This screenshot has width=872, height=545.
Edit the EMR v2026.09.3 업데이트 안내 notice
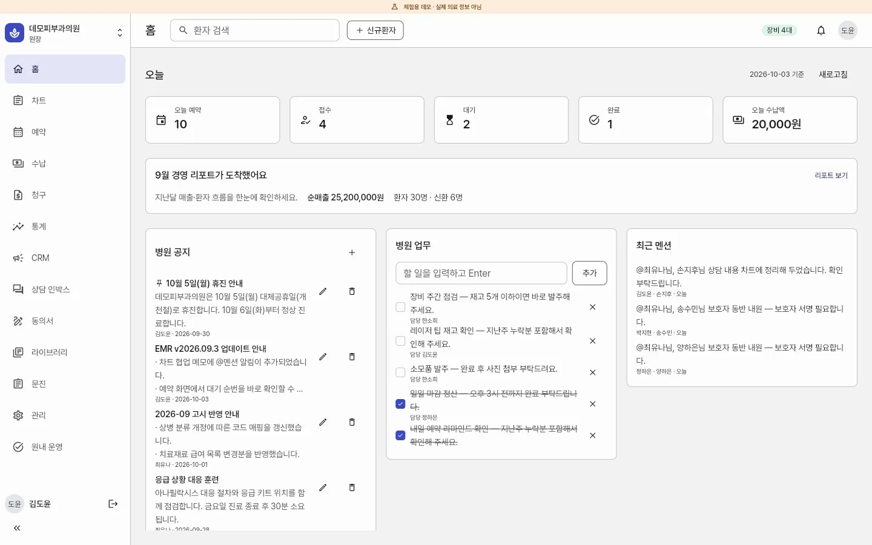(323, 357)
